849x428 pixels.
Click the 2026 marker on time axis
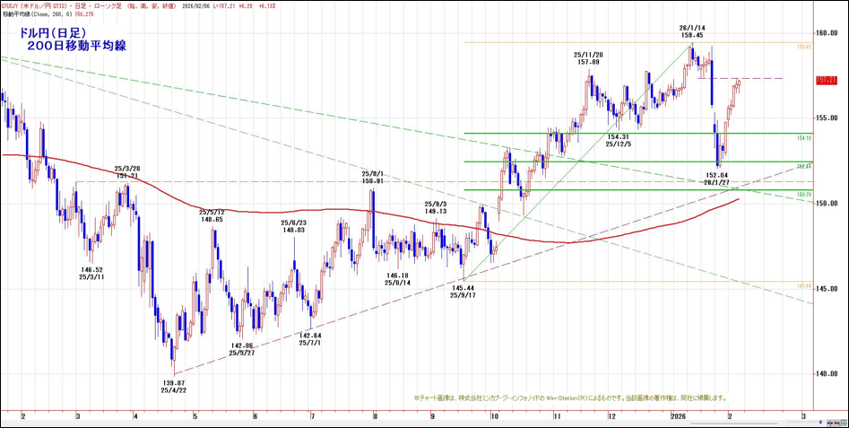click(x=680, y=416)
